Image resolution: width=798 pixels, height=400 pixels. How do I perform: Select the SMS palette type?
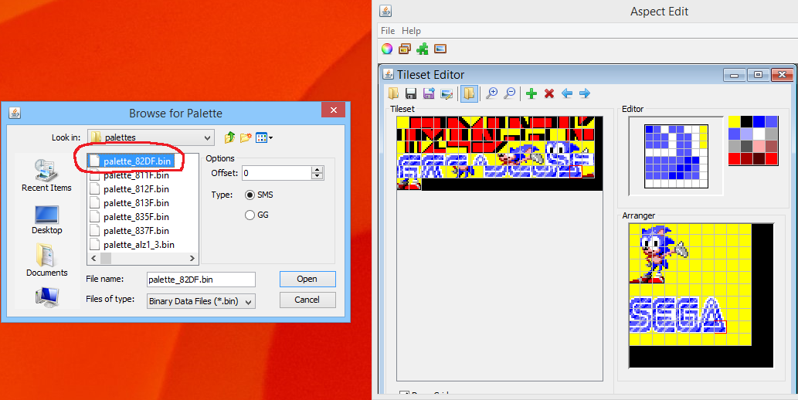pyautogui.click(x=259, y=195)
